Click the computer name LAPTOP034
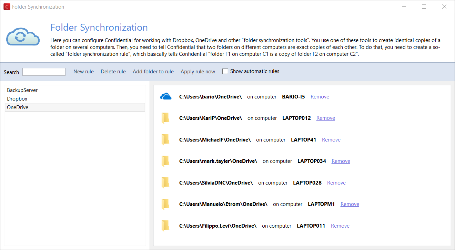The image size is (455, 250). tap(312, 161)
